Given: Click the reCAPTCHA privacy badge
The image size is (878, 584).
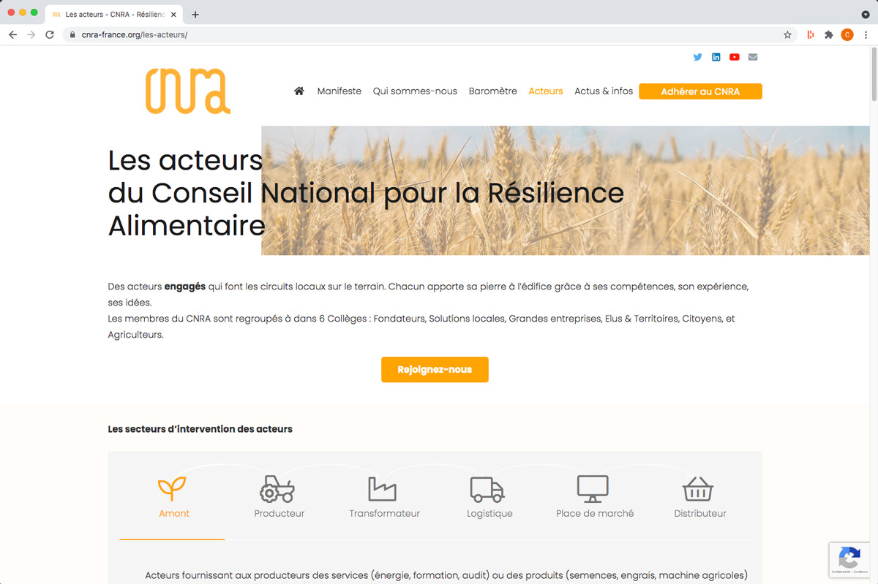Looking at the screenshot, I should pyautogui.click(x=849, y=560).
